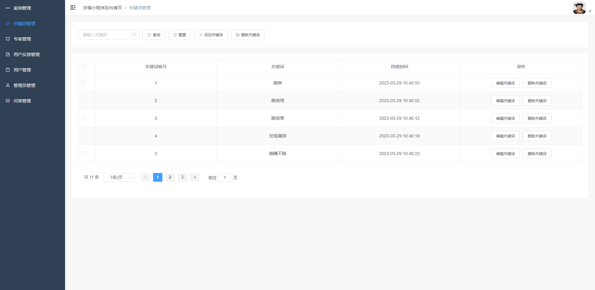Click the 添加关键词 button

click(x=211, y=35)
